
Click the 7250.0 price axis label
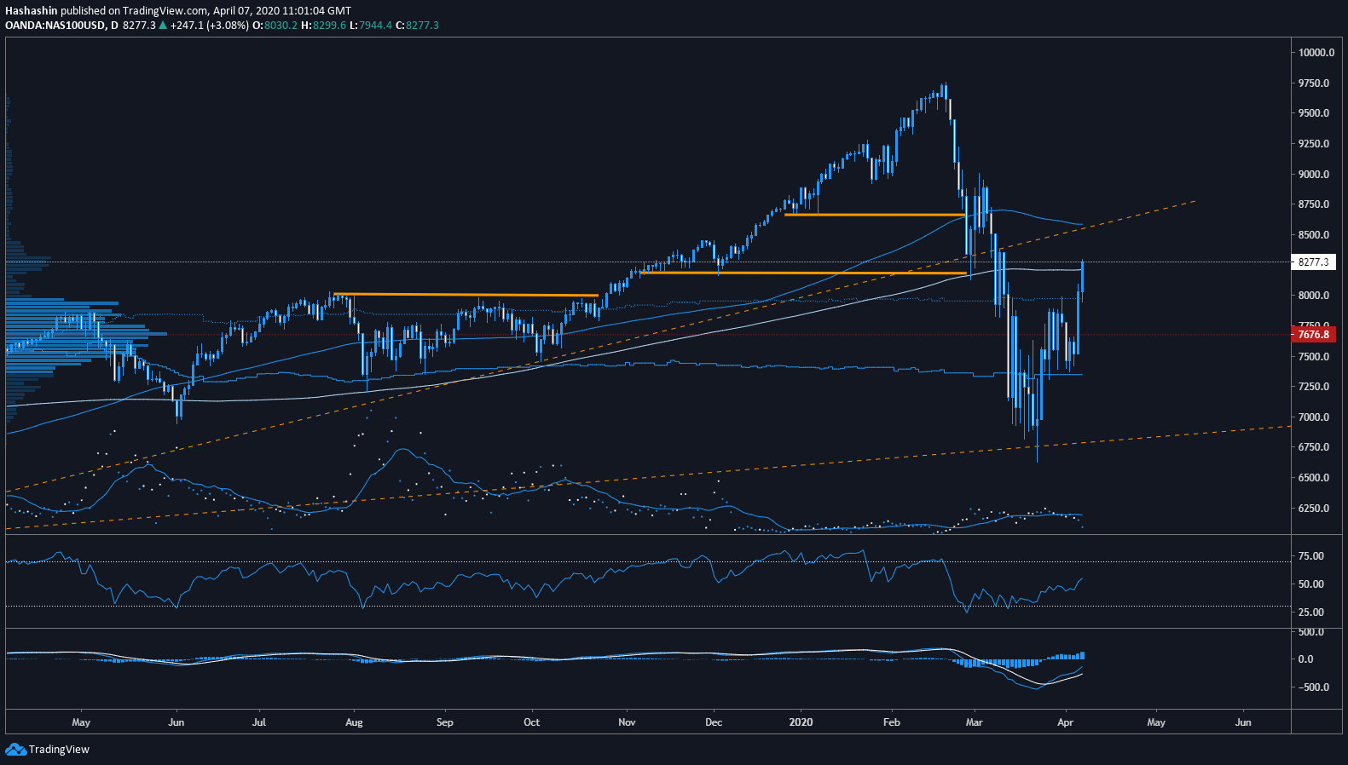(x=1314, y=387)
